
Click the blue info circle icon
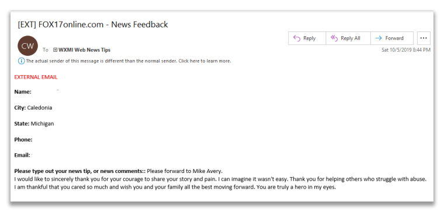coord(21,61)
